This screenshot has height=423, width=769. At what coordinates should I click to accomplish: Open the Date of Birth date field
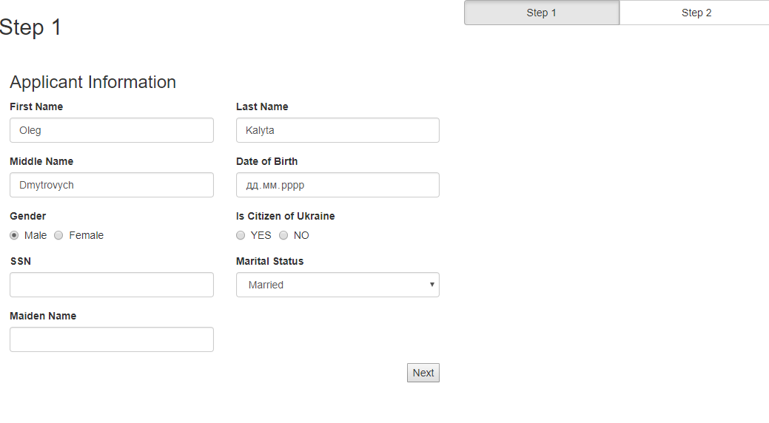(338, 185)
